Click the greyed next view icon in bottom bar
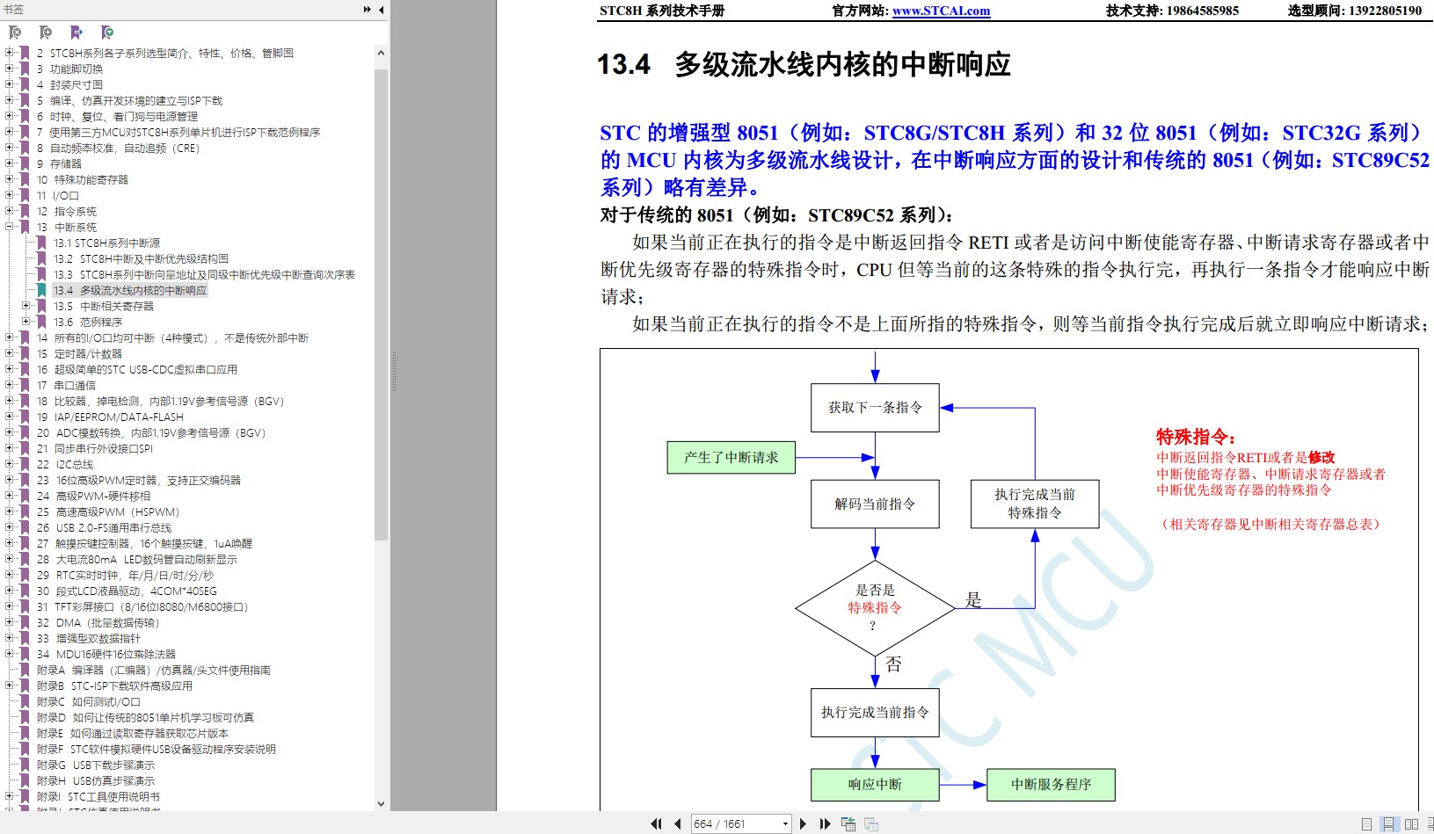 tap(871, 823)
